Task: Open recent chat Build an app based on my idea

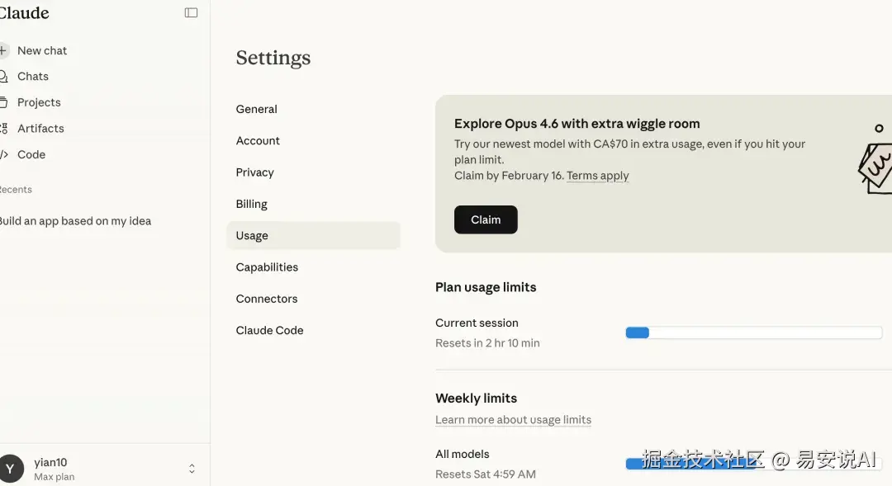Action: (x=75, y=221)
